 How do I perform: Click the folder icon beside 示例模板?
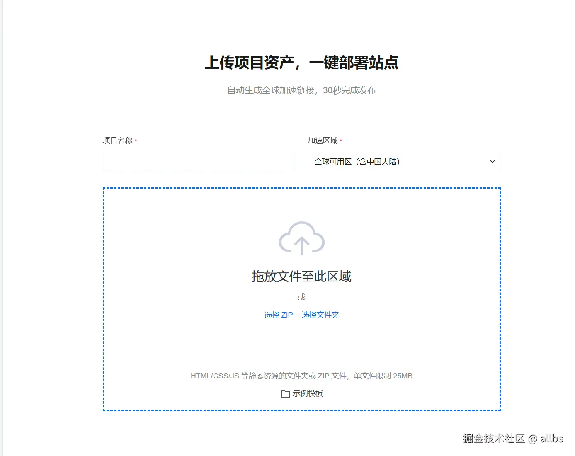[286, 393]
